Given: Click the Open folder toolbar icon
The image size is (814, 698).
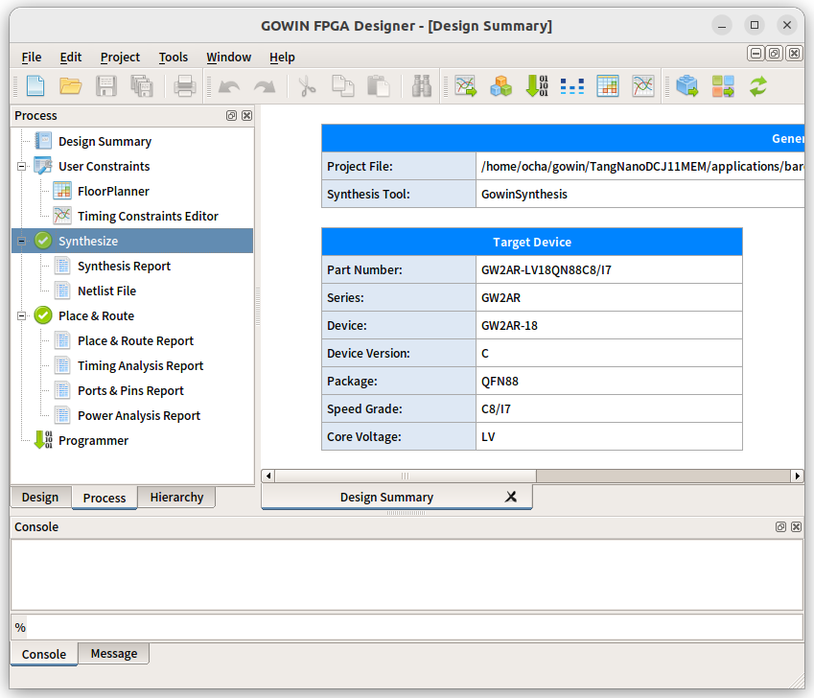Looking at the screenshot, I should coord(70,86).
